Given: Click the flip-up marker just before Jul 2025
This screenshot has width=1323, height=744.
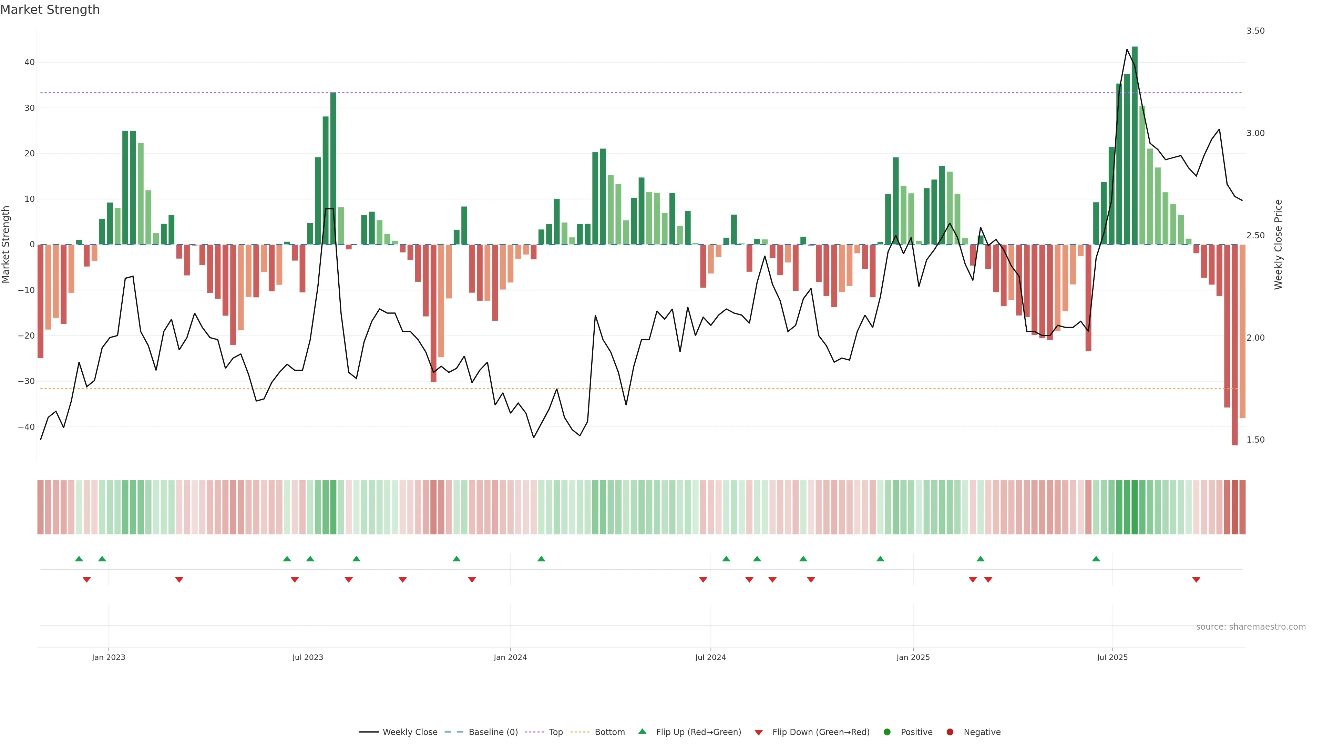Looking at the screenshot, I should click(1096, 559).
